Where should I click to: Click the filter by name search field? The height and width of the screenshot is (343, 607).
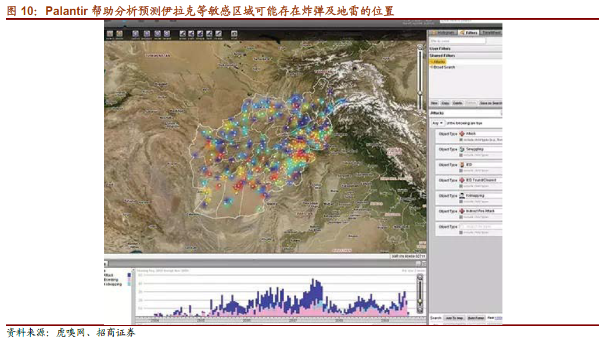457,41
